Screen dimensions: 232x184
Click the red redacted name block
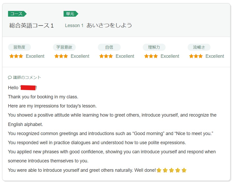[28, 88]
